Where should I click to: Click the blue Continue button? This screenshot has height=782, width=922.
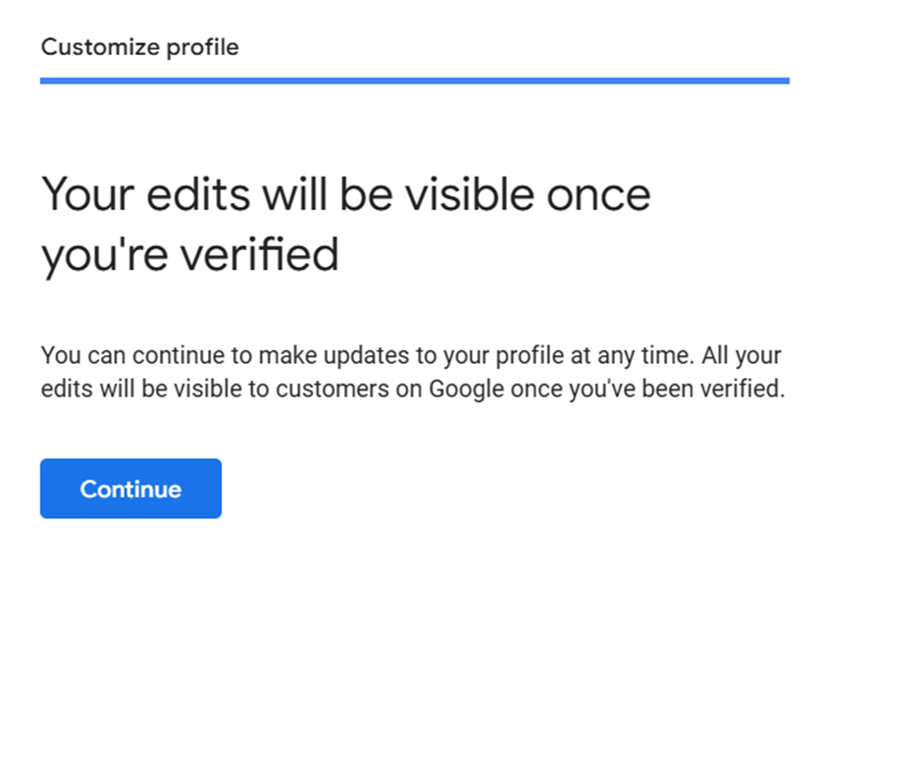(x=130, y=489)
